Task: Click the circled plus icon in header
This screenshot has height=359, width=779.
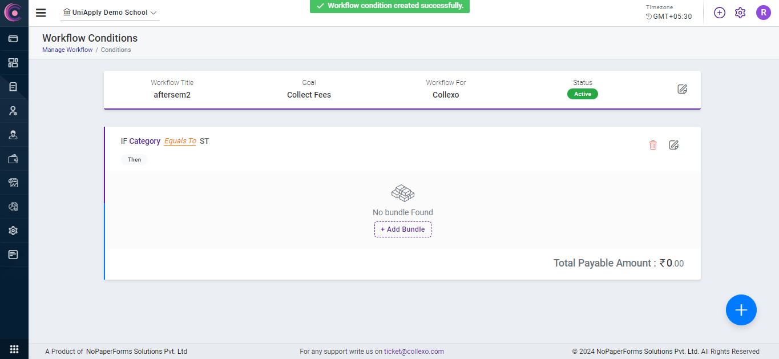Action: pyautogui.click(x=720, y=13)
